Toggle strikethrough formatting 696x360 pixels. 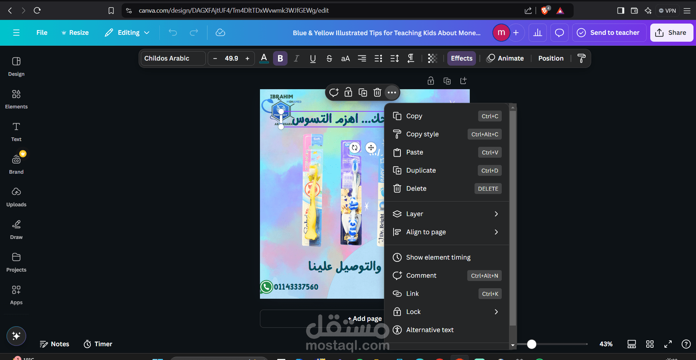(x=329, y=58)
